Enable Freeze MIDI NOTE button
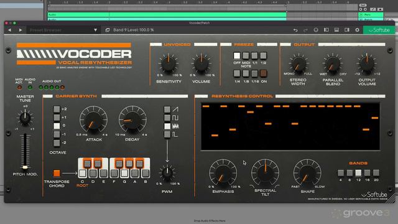Screen dimensions: 398x224 [246, 55]
